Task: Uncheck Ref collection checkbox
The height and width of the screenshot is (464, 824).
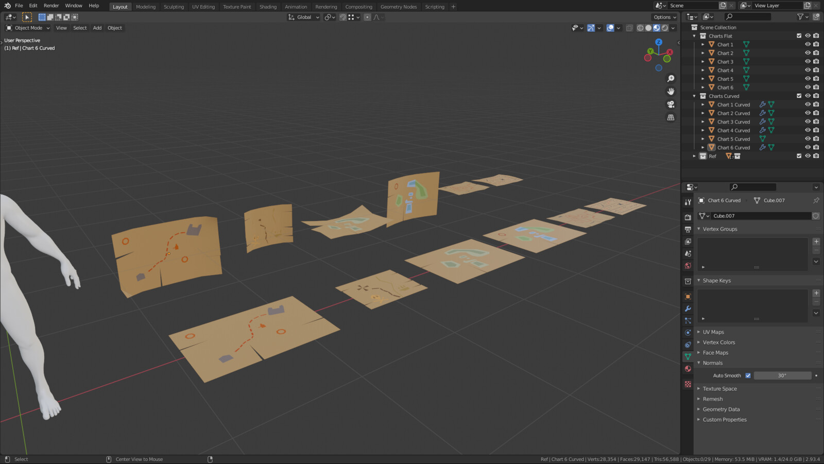Action: pos(799,156)
